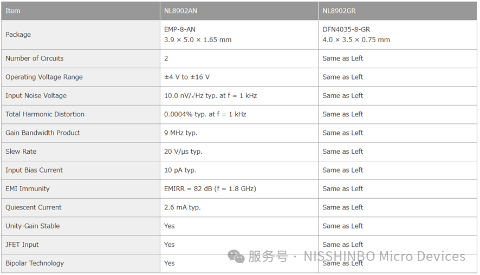Click the WeChat logo in the watermark
The image size is (480, 275).
click(x=236, y=256)
